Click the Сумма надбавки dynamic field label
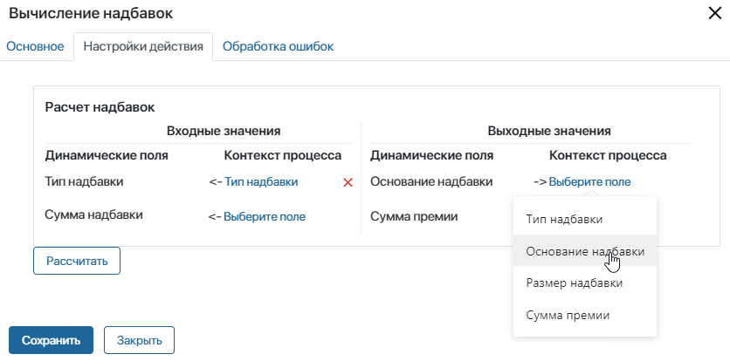The width and height of the screenshot is (730, 361). click(93, 215)
